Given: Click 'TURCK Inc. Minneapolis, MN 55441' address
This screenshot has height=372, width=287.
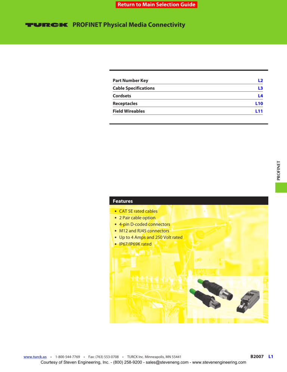Looking at the screenshot, I should click(154, 357).
